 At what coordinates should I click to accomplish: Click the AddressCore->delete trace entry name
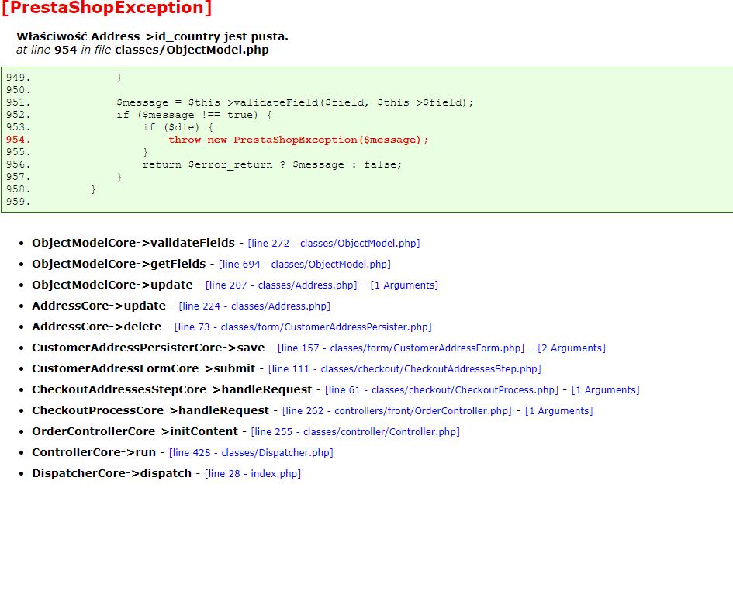pos(97,327)
